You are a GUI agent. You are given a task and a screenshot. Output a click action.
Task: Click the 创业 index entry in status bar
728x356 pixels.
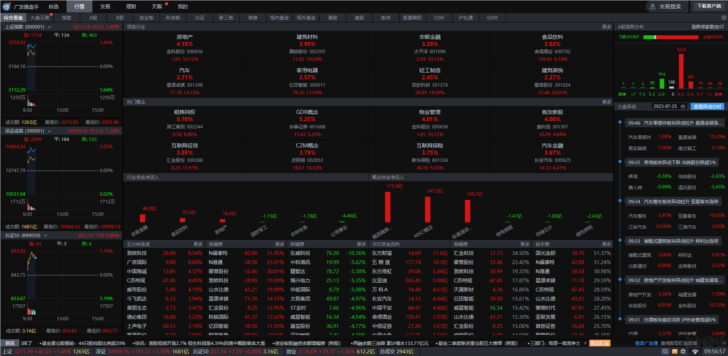click(x=331, y=352)
